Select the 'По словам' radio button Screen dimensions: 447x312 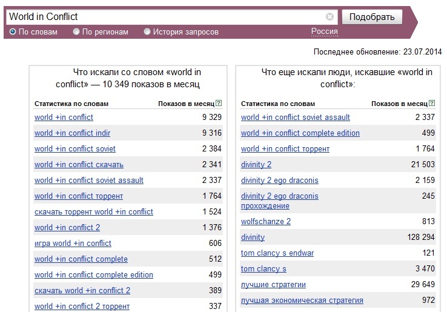point(13,32)
